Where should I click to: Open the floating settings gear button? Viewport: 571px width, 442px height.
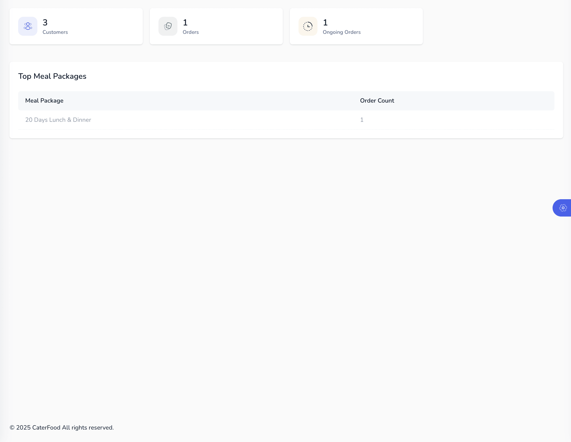563,208
